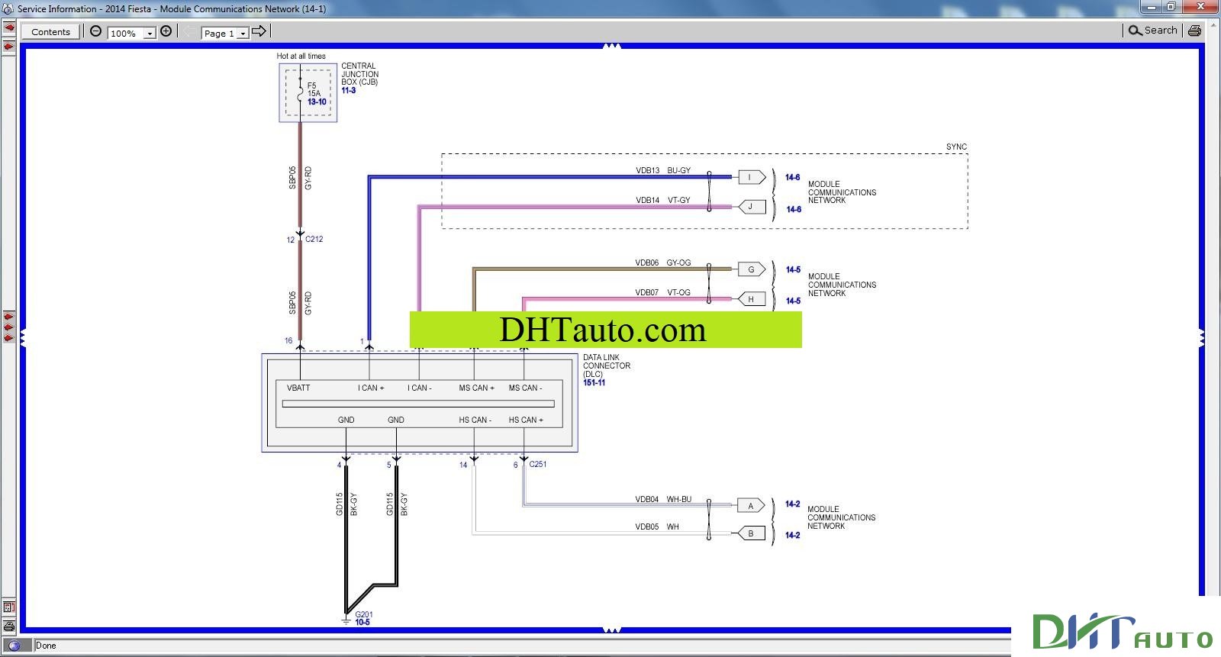1221x657 pixels.
Task: Click the VDB07 VT-OG wire label
Action: [x=663, y=292]
